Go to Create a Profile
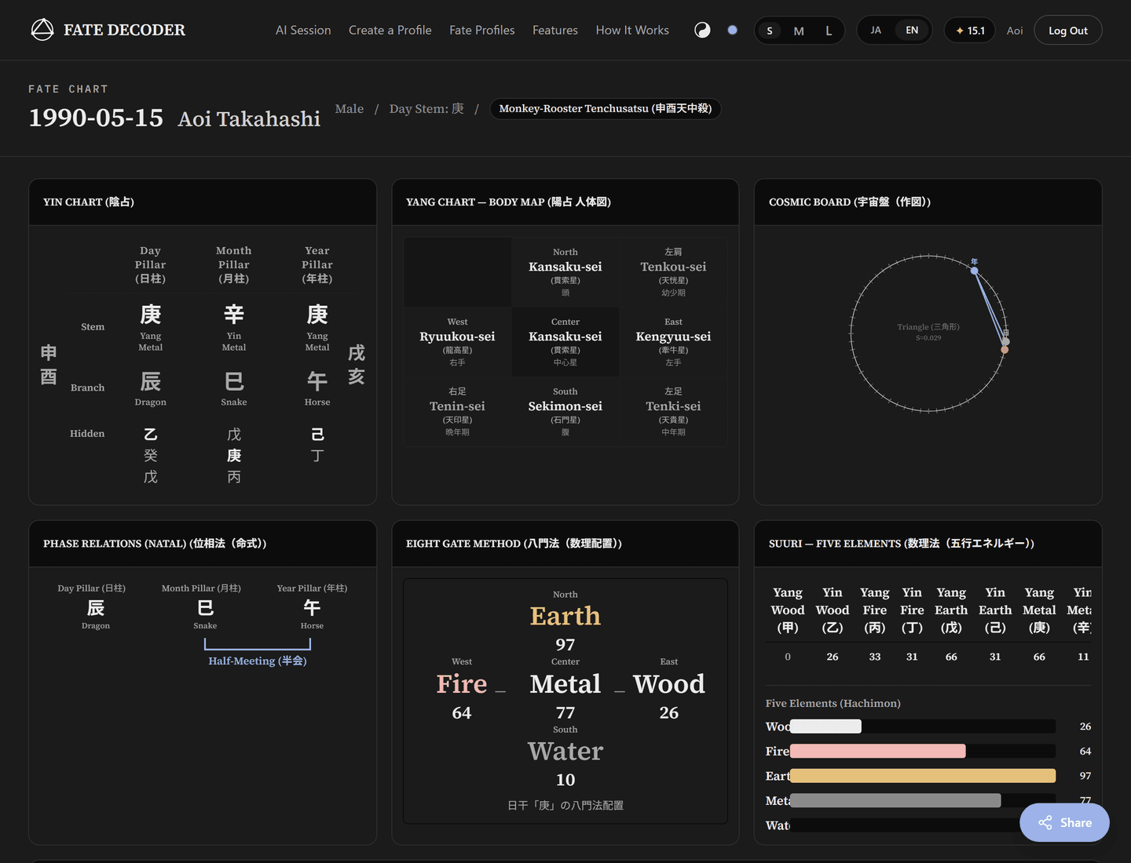Viewport: 1131px width, 863px height. coord(390,31)
